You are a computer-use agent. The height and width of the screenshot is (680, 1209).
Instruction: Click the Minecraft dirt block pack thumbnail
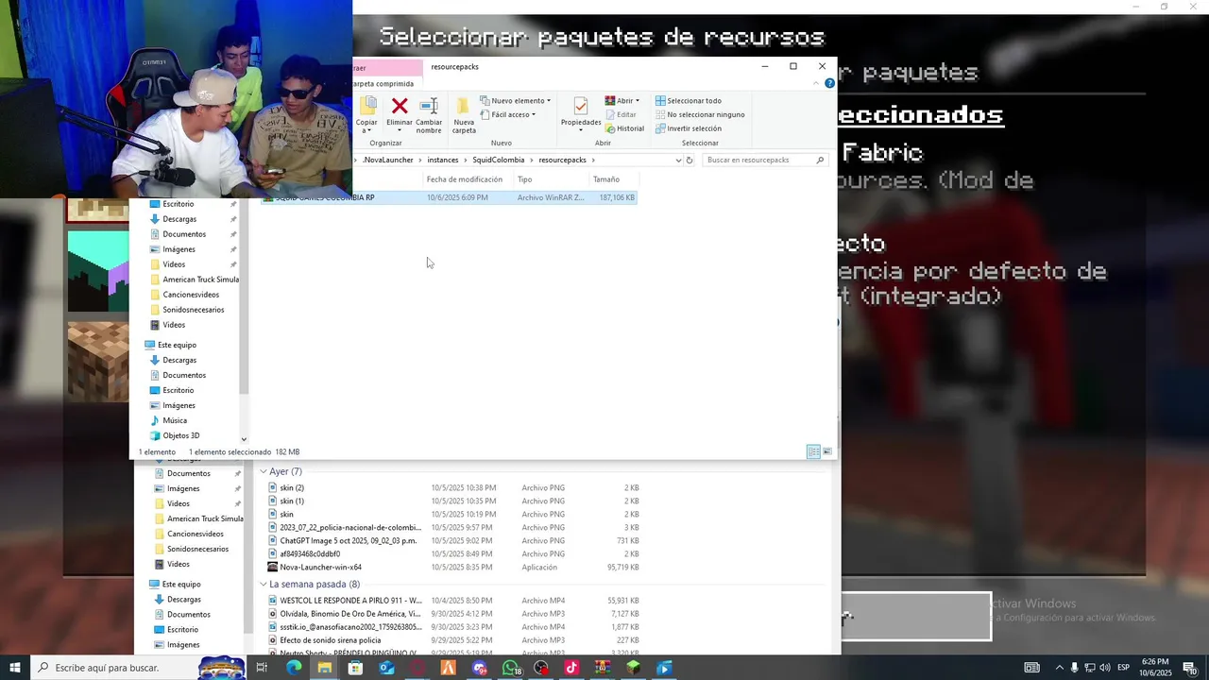98,362
